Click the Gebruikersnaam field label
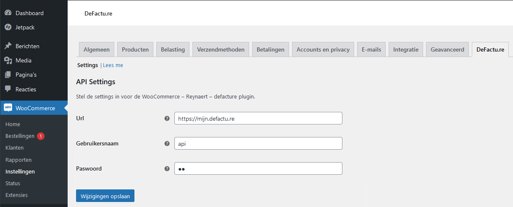The width and height of the screenshot is (513, 207). (97, 143)
